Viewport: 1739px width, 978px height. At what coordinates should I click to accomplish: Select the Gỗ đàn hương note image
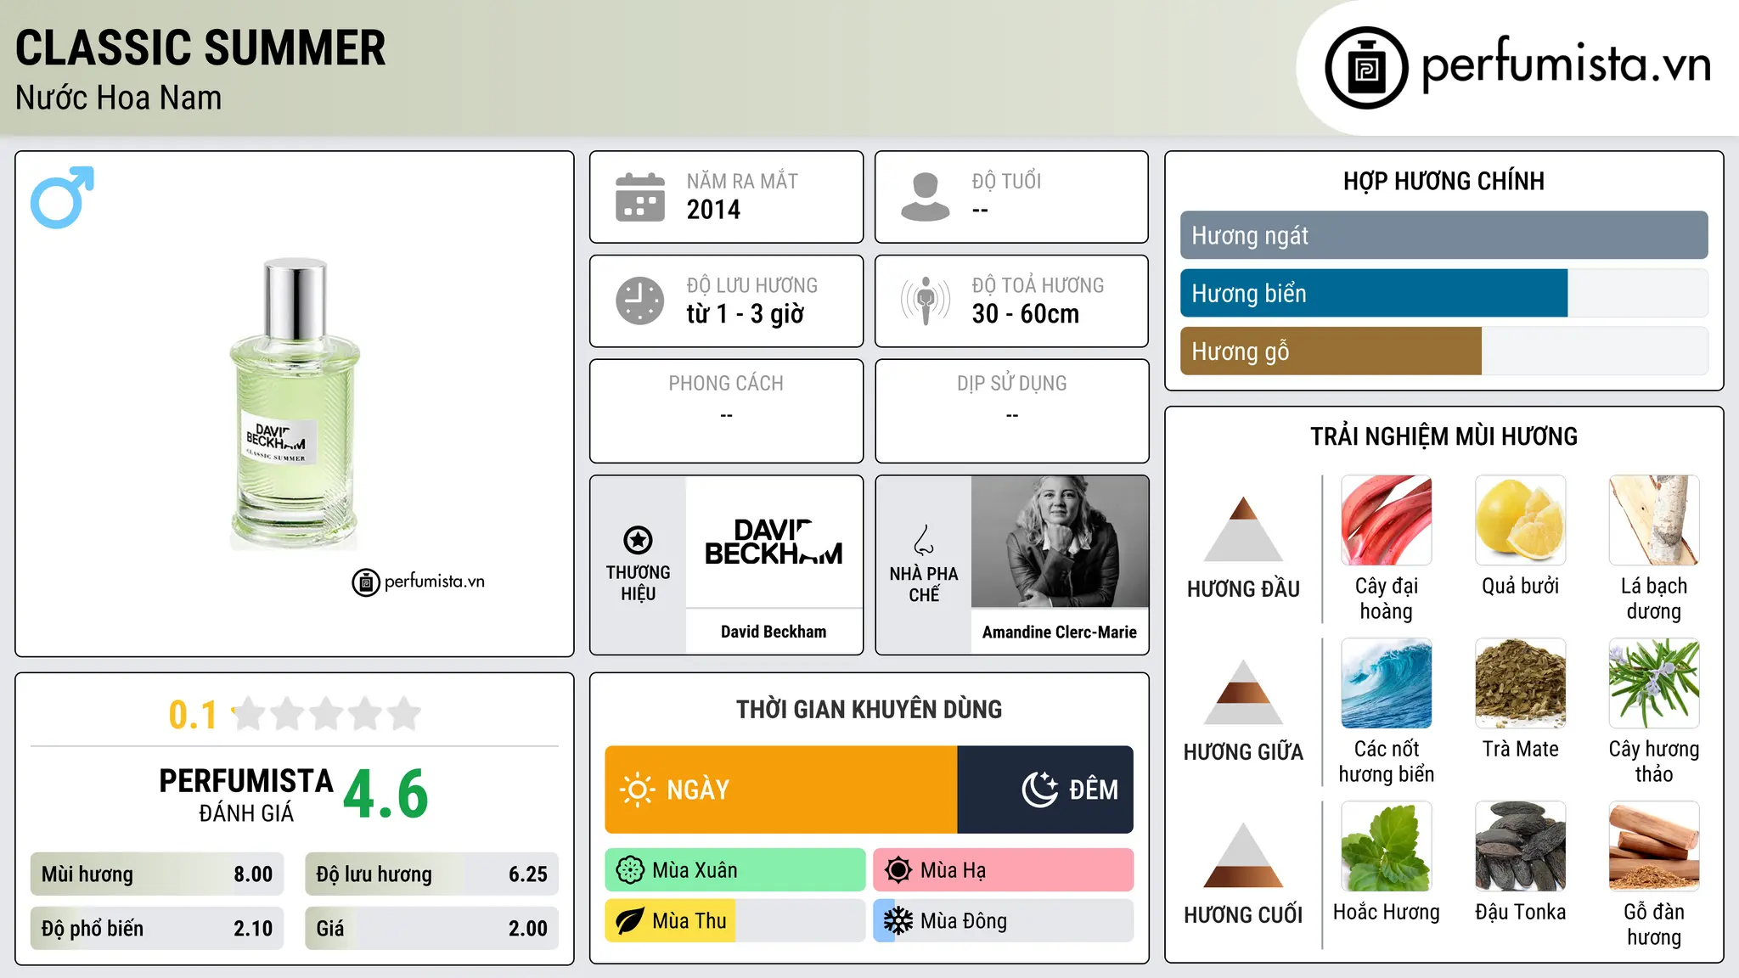tap(1654, 846)
